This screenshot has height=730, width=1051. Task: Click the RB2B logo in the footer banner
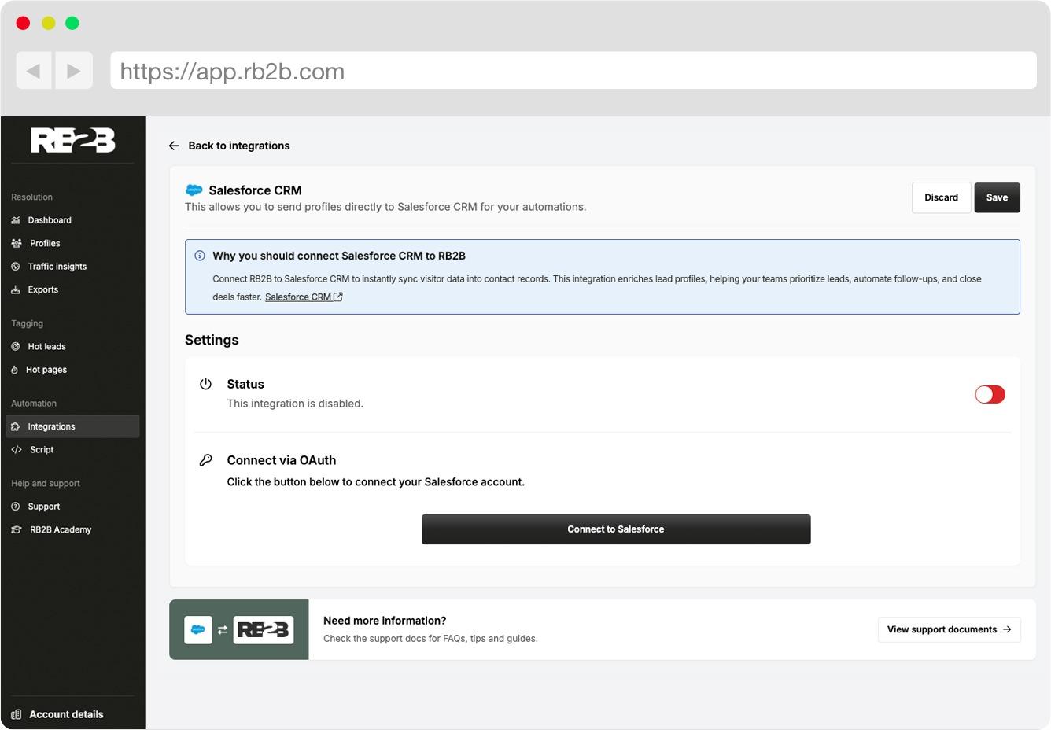point(264,629)
